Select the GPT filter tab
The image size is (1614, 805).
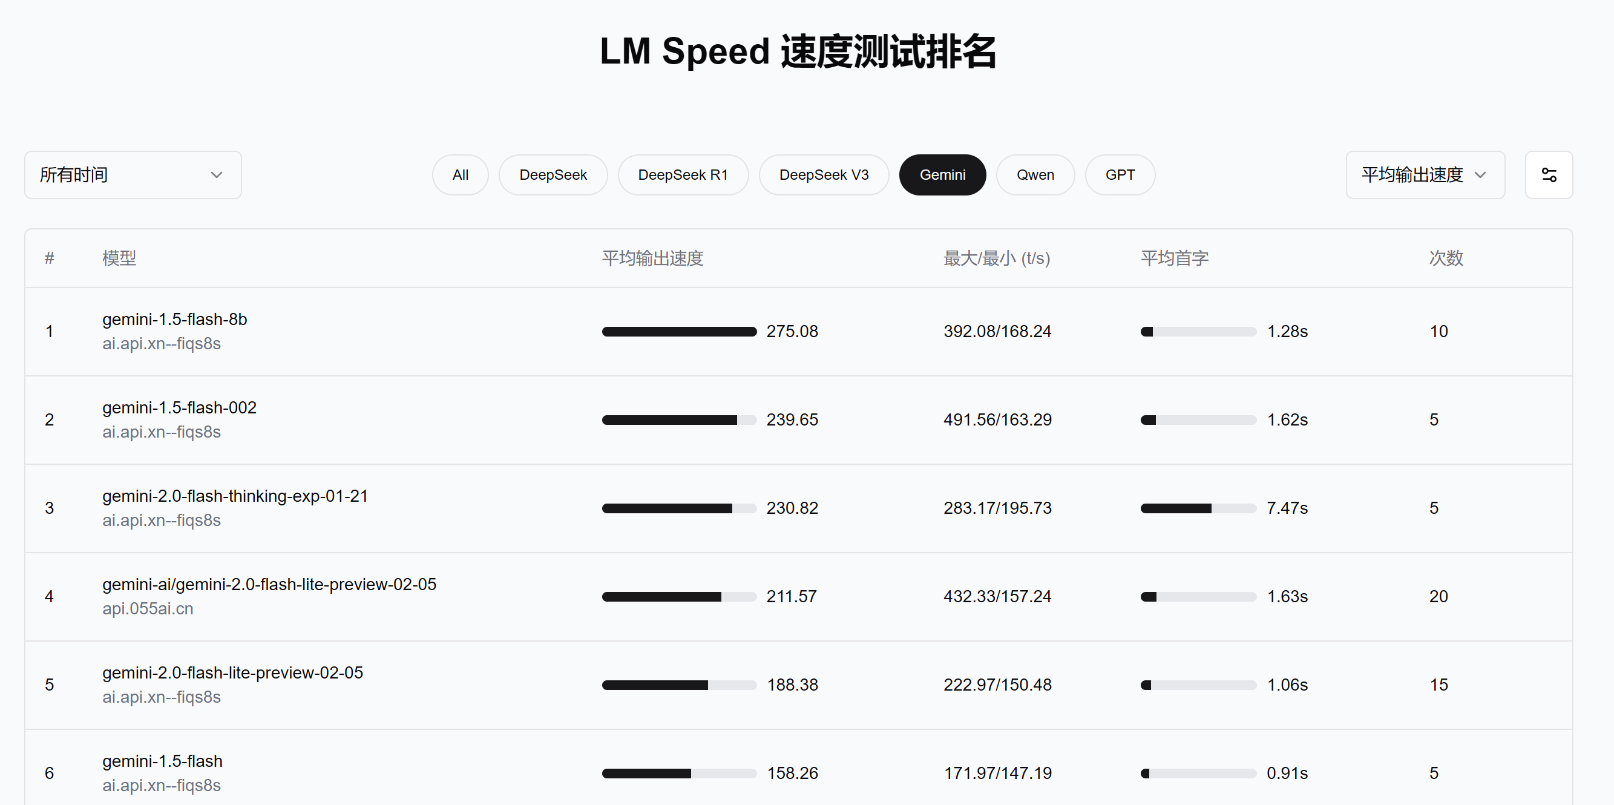[x=1120, y=175]
